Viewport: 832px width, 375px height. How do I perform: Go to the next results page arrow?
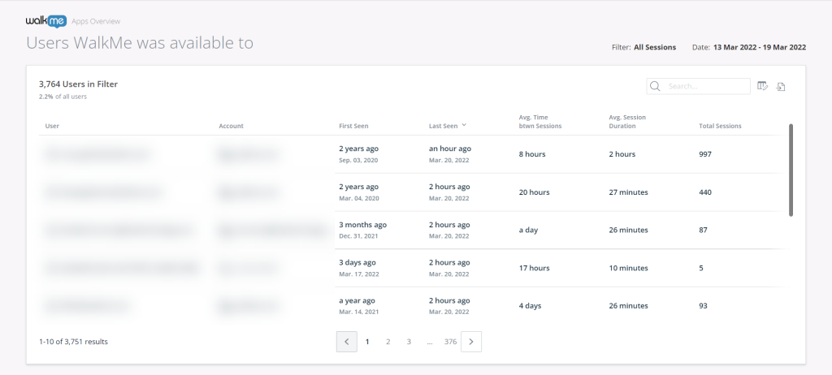click(471, 342)
